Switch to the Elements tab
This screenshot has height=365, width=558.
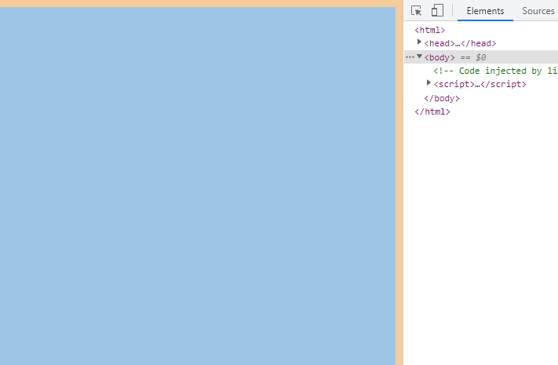click(485, 11)
